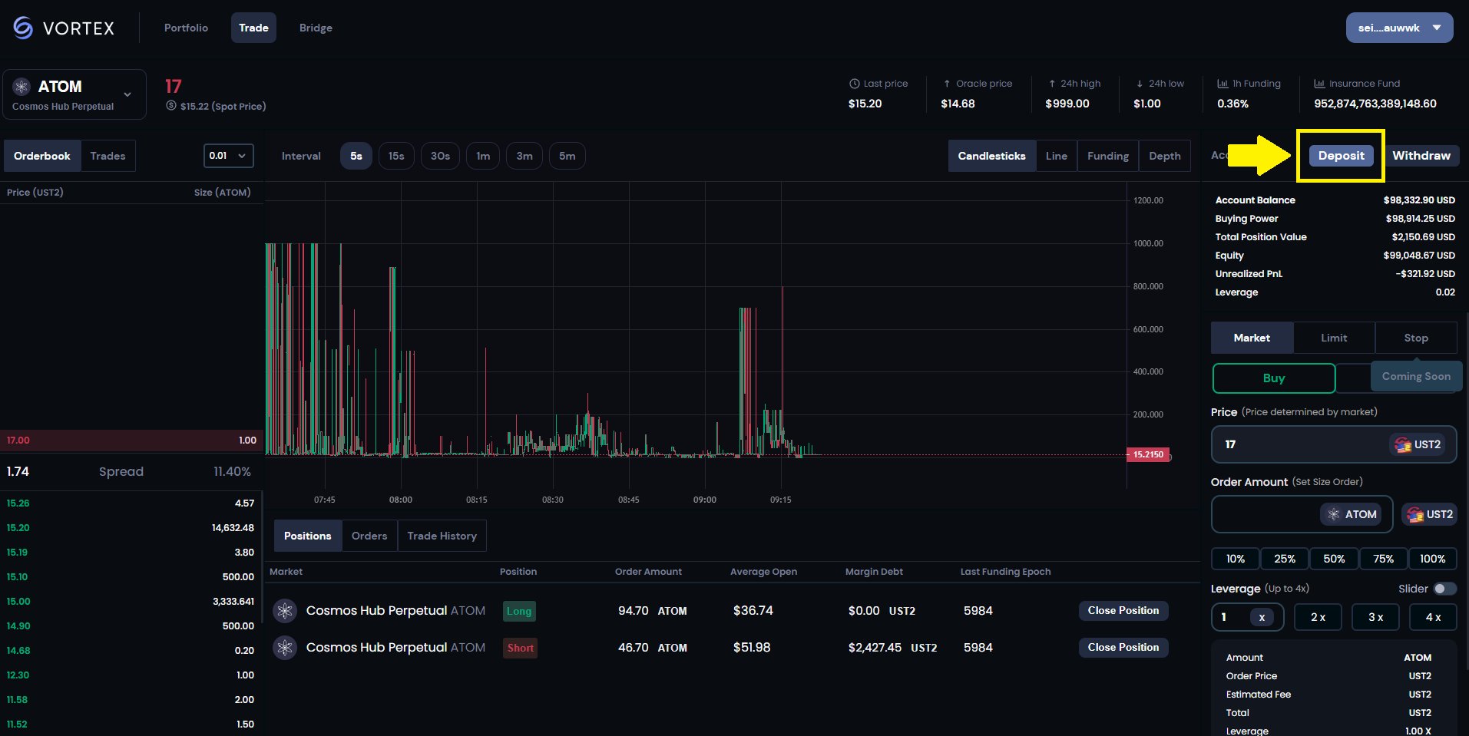This screenshot has height=736, width=1469.
Task: Choose 3x leverage
Action: 1375,617
